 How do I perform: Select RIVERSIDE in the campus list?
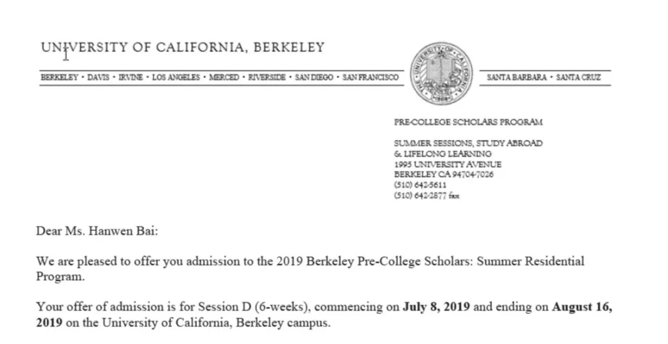pos(267,78)
